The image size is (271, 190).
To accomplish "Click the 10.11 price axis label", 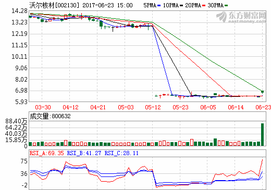I will (x=19, y=57).
